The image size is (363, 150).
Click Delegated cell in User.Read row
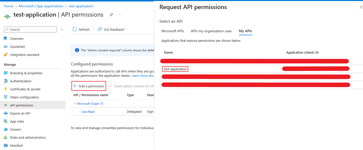[134, 111]
